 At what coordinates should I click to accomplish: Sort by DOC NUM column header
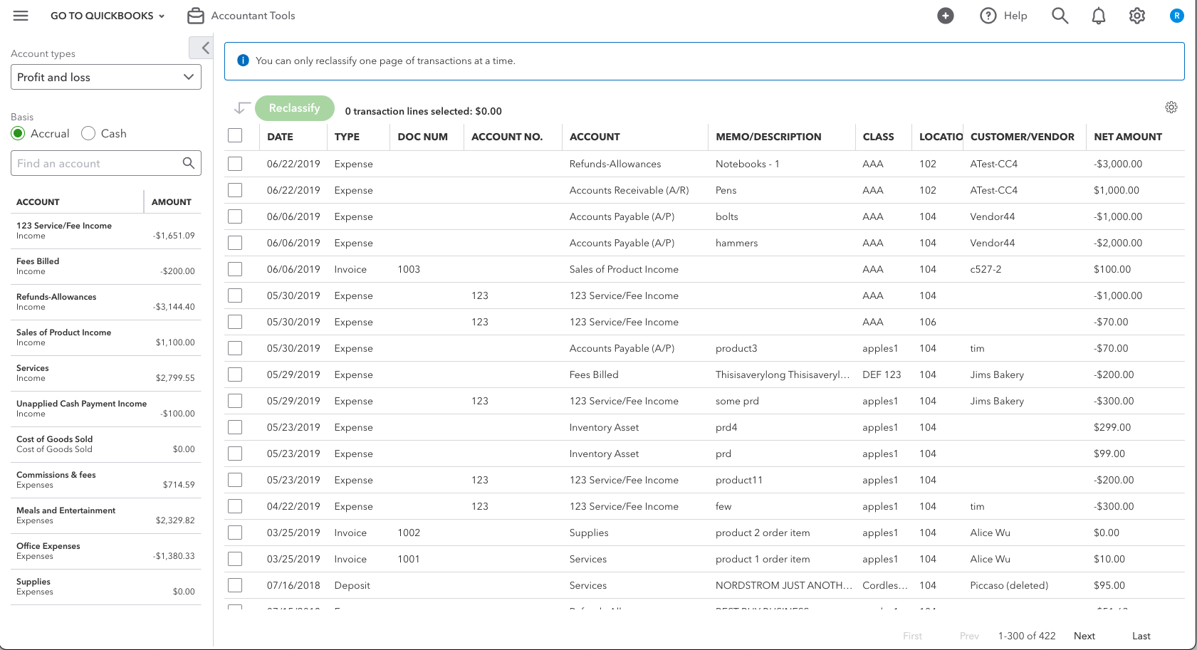point(422,137)
